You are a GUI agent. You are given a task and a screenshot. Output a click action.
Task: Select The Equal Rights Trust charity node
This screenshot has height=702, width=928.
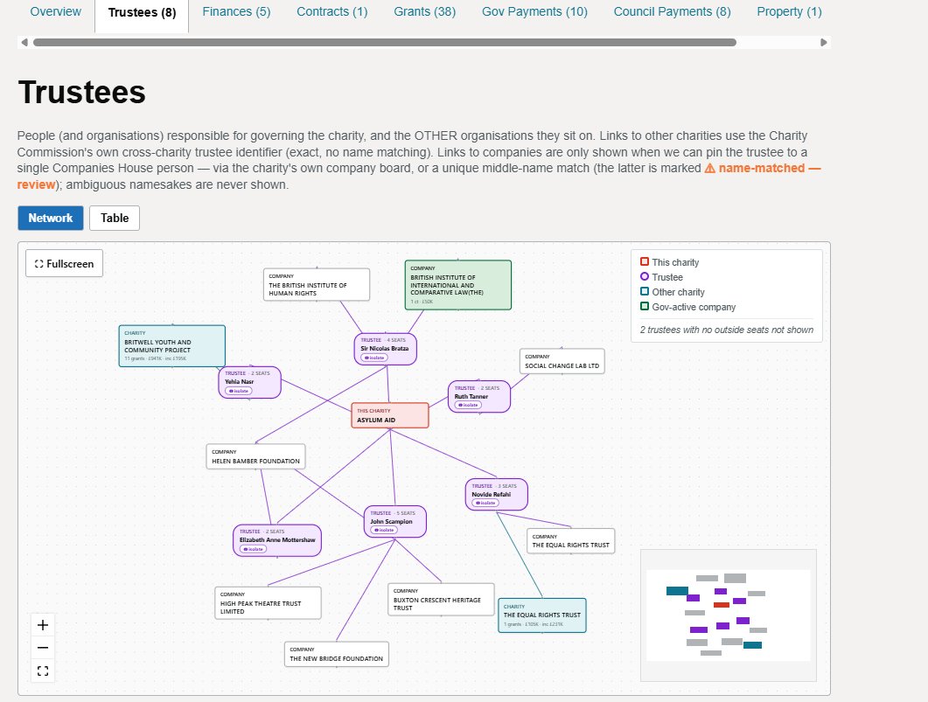point(542,615)
